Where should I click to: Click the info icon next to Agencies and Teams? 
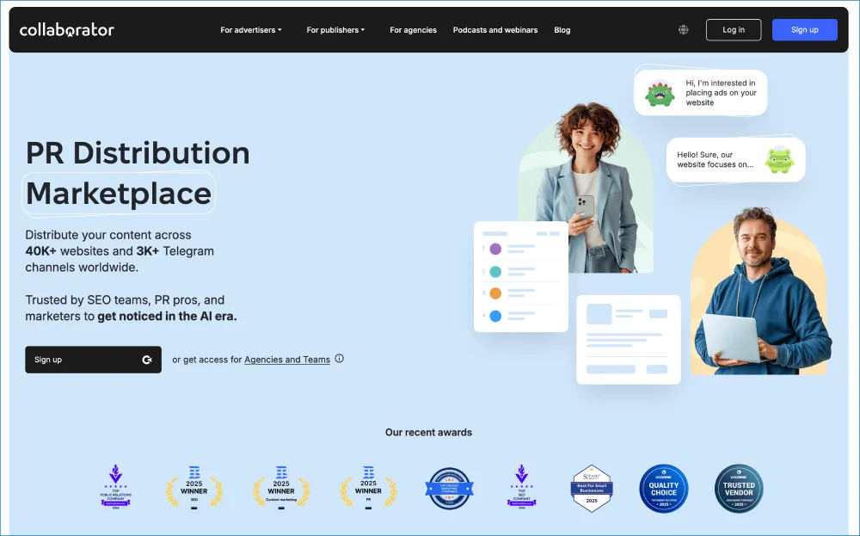(x=340, y=359)
